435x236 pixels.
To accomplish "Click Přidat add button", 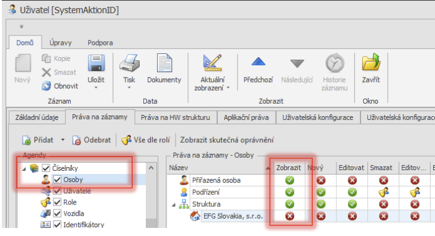I will point(38,140).
